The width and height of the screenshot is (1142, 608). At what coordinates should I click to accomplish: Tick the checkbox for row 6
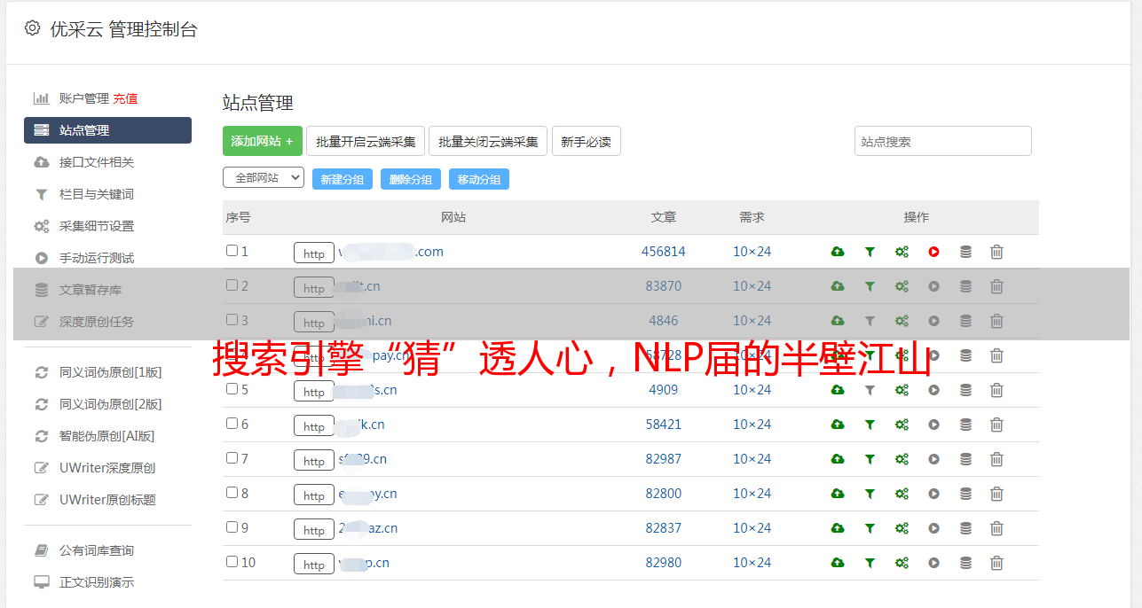[232, 424]
